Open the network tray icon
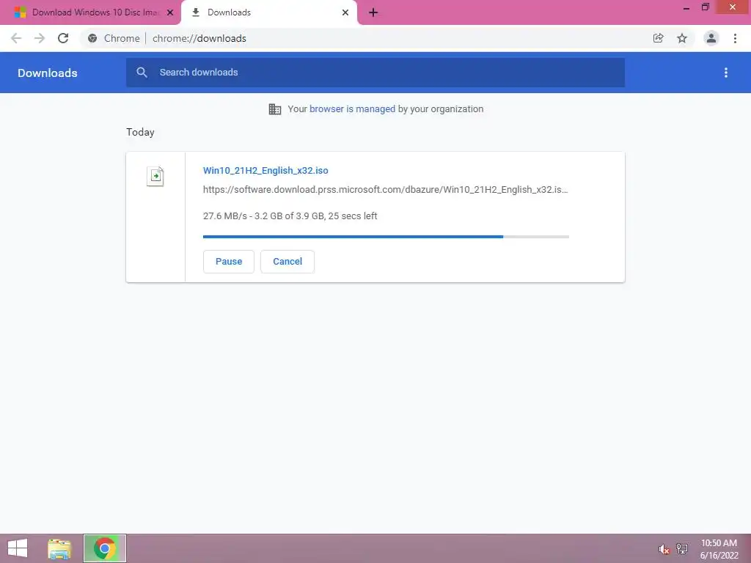Image resolution: width=751 pixels, height=563 pixels. (682, 548)
